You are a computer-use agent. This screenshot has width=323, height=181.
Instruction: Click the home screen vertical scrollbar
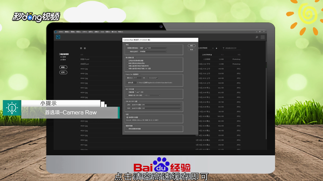pyautogui.click(x=266, y=90)
